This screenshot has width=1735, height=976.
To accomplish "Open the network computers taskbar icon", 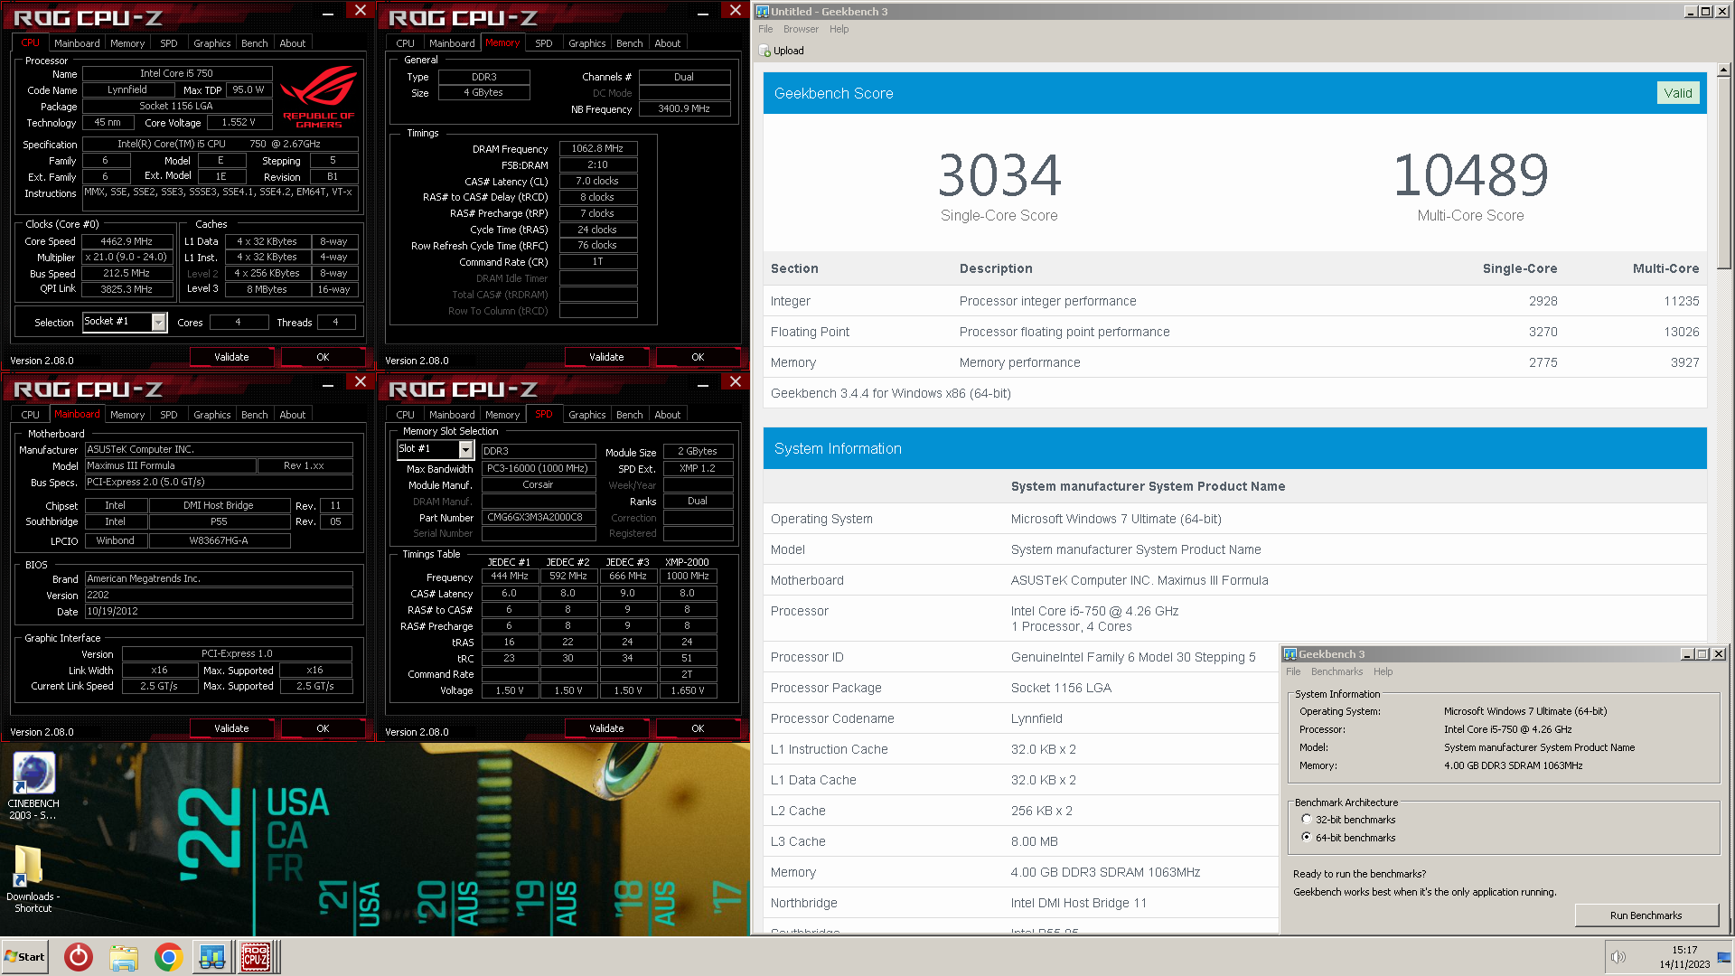I will click(x=212, y=957).
